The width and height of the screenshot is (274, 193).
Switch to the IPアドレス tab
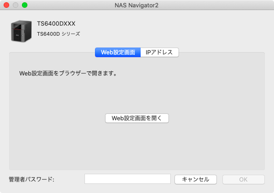(158, 52)
